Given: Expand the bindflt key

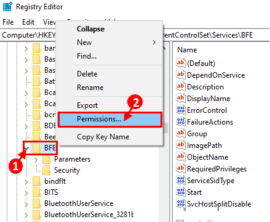Looking at the screenshot, I should (26, 182).
